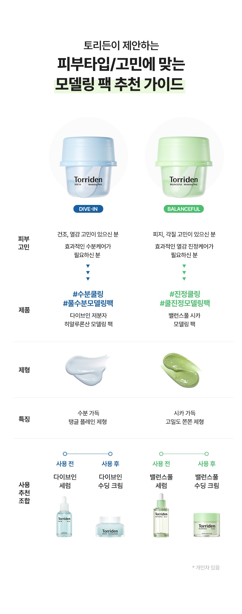The height and width of the screenshot is (614, 242).
Task: Click the blue '사용 후' step circle
Action: pos(110,454)
